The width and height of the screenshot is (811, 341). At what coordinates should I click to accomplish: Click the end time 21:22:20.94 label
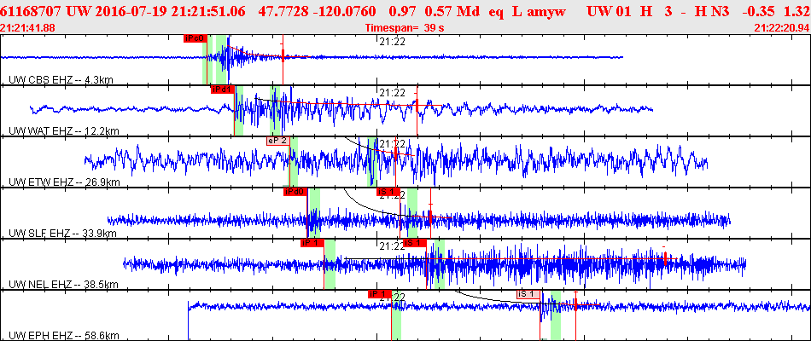(x=782, y=28)
